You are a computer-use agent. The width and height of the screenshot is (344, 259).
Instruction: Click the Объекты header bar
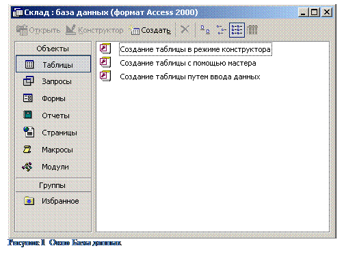coord(53,49)
